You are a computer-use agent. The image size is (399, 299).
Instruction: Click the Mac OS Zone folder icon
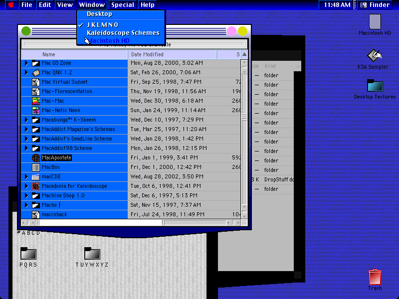pyautogui.click(x=36, y=63)
